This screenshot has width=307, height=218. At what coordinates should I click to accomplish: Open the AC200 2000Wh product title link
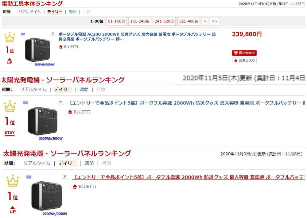[137, 36]
